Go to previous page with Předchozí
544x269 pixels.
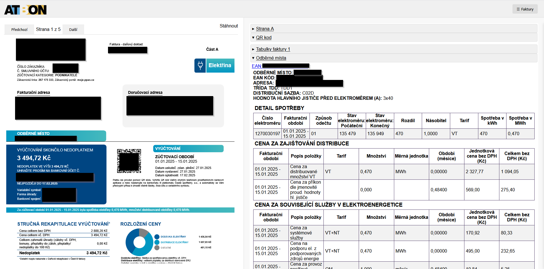coord(19,29)
